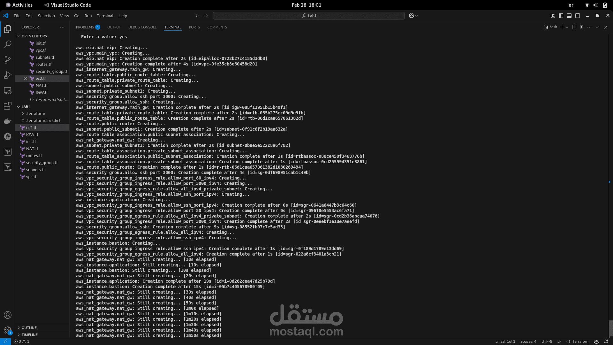Click the Lab1 command center search field
This screenshot has height=345, width=613.
[309, 16]
